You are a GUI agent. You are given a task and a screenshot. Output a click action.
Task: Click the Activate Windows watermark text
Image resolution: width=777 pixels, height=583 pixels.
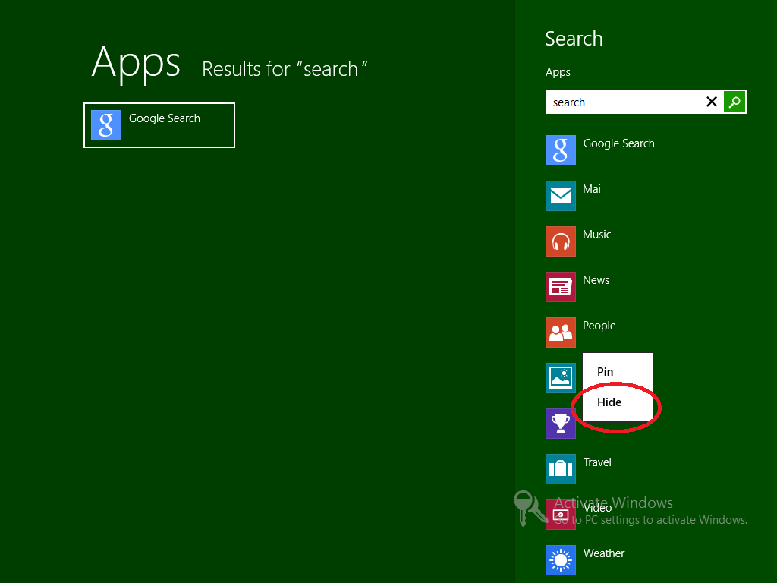click(x=613, y=503)
